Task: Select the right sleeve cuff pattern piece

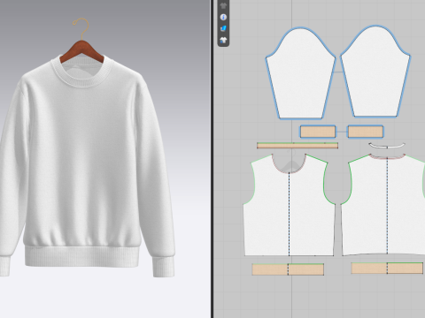Action: [x=366, y=132]
